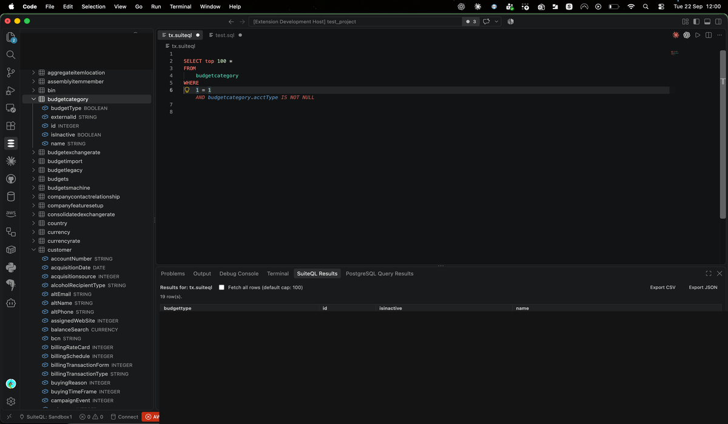Click SuiteQL: Sandbox1 status item

point(46,417)
